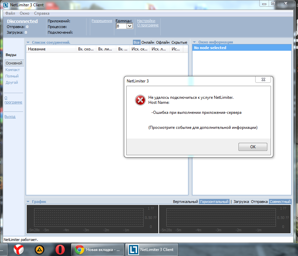298x256 pixels.
Task: Click the Disconnected status text
Action: (22, 21)
